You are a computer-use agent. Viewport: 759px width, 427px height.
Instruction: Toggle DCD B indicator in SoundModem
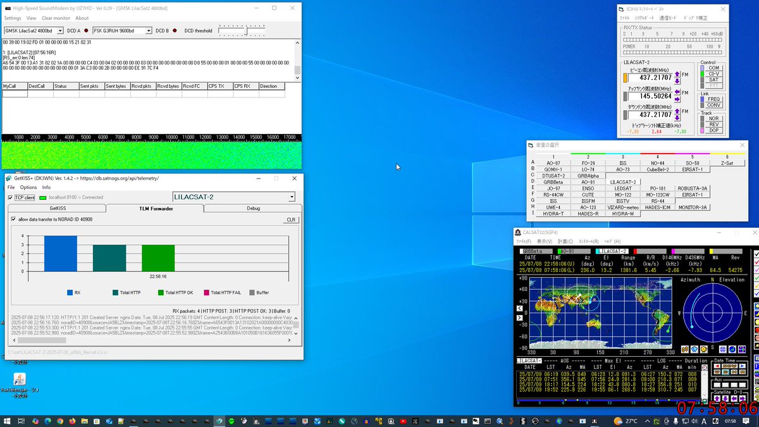[x=175, y=30]
